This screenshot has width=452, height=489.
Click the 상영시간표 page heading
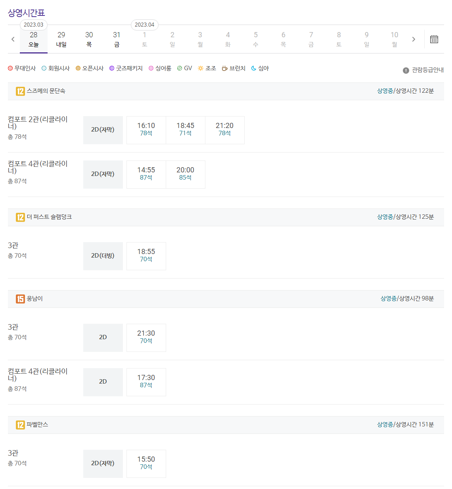tap(27, 13)
